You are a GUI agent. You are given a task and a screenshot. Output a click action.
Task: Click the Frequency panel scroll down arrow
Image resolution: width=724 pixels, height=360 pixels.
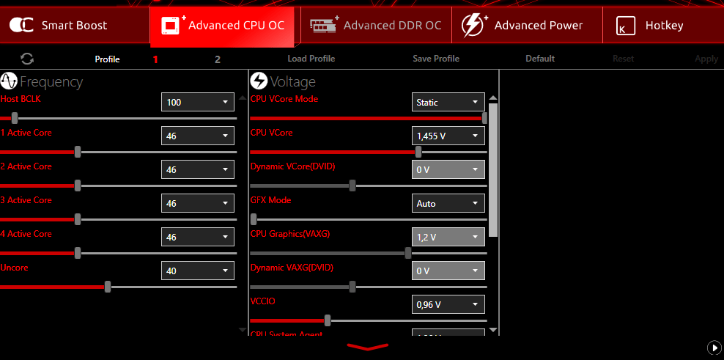pyautogui.click(x=243, y=330)
